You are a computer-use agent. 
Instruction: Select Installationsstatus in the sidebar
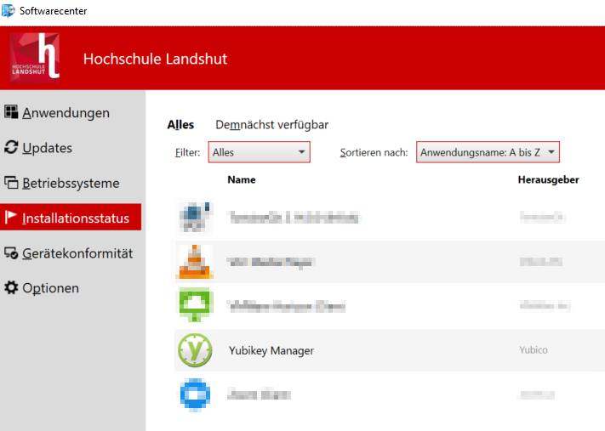[75, 218]
